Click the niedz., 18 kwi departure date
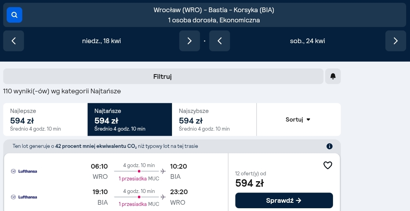The height and width of the screenshot is (211, 410). click(101, 41)
